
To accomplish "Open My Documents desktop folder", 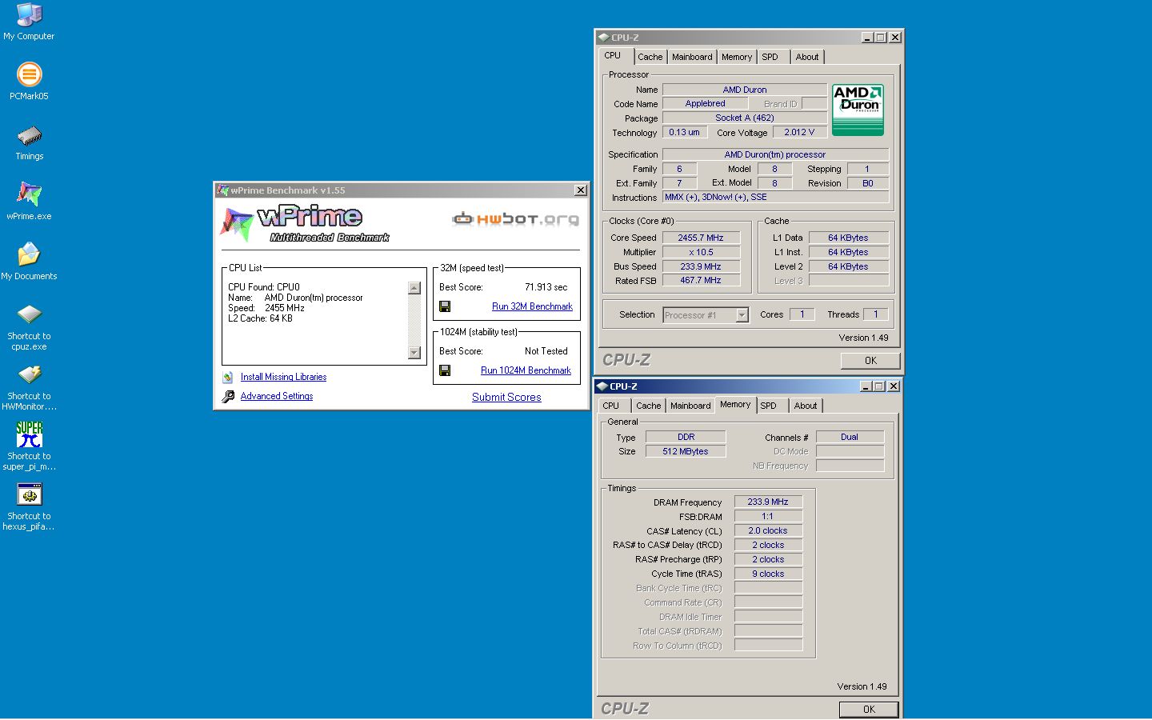I will 29,262.
